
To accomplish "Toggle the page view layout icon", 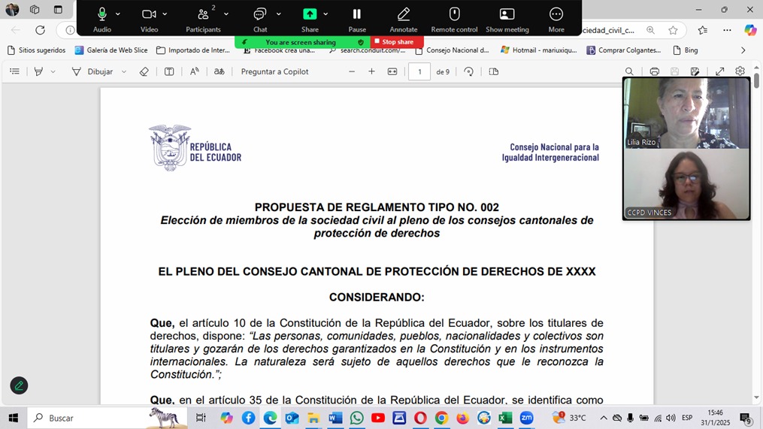I will pyautogui.click(x=493, y=71).
